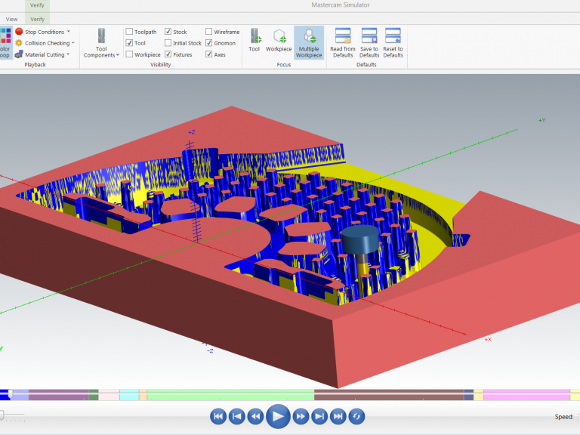This screenshot has width=580, height=435.
Task: Click Save to Defaults
Action: (369, 42)
